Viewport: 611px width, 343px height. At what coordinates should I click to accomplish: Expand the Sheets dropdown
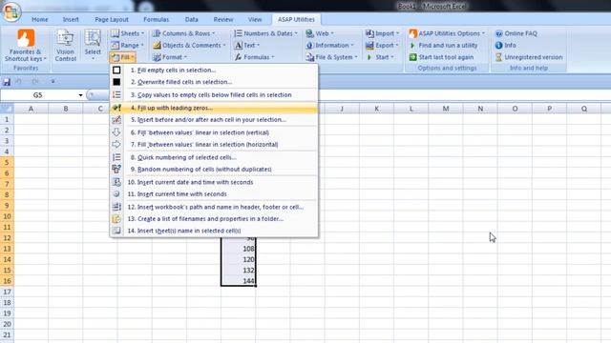pyautogui.click(x=127, y=33)
